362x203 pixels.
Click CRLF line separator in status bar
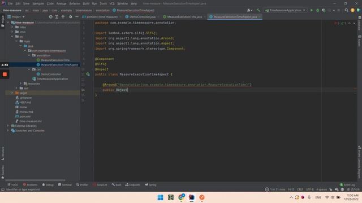pos(300,189)
